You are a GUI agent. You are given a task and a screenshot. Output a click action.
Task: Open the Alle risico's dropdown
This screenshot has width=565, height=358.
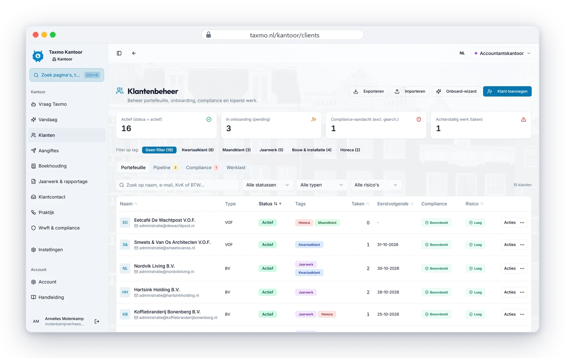click(376, 185)
